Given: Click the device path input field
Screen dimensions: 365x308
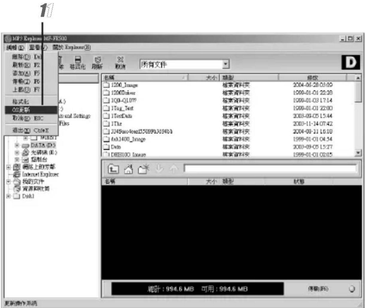Looking at the screenshot, I should [x=270, y=168].
